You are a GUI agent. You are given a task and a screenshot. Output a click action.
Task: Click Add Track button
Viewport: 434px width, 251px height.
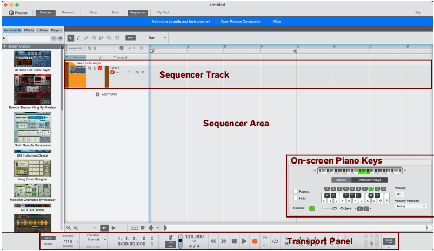pos(106,94)
